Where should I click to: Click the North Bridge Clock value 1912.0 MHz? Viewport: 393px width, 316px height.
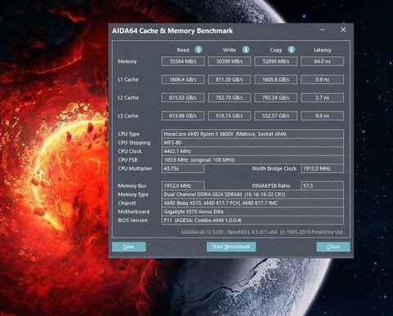pyautogui.click(x=322, y=168)
